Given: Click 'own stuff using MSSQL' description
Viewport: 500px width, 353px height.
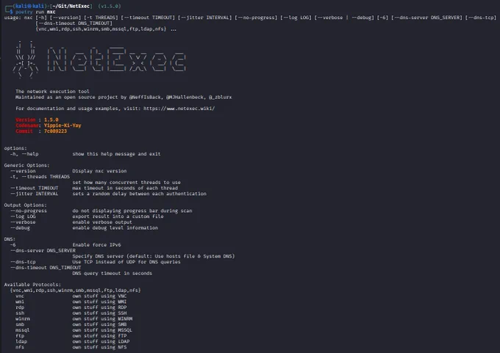Looking at the screenshot, I should pyautogui.click(x=102, y=330).
